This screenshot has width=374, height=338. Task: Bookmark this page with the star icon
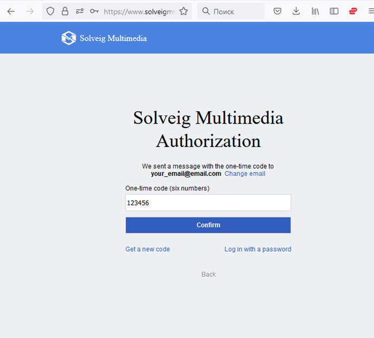184,11
